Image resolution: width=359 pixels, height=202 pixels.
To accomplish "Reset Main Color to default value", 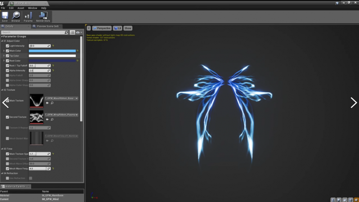I will (x=77, y=51).
